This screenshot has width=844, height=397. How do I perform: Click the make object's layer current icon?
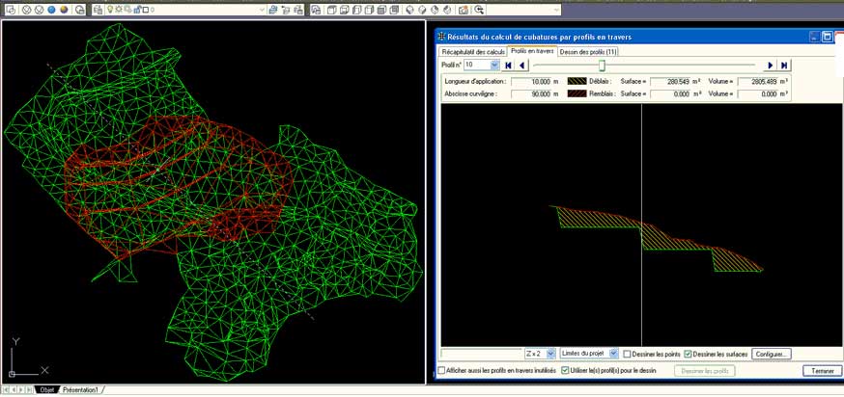click(x=273, y=10)
